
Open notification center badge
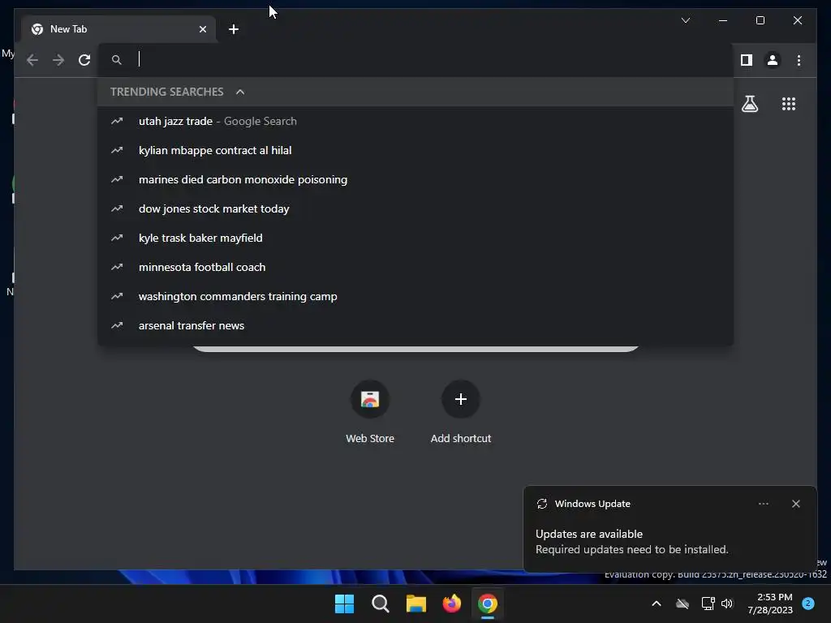pos(807,604)
